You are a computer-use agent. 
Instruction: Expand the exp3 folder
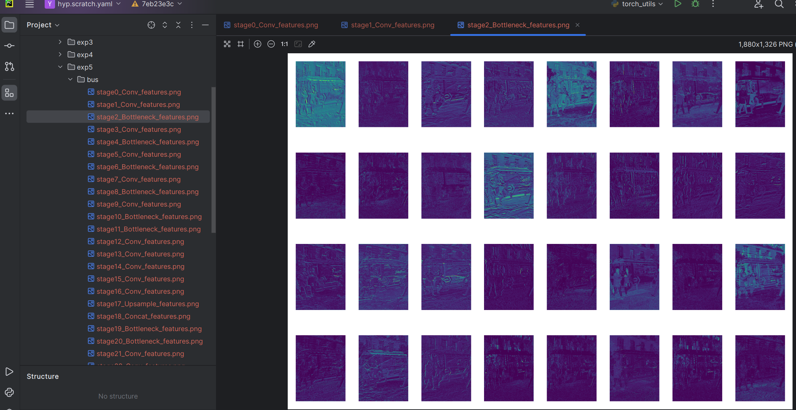click(60, 42)
